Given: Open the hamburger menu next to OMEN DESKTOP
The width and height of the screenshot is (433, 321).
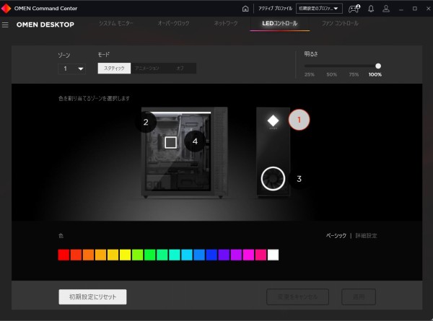Looking at the screenshot, I should (6, 25).
